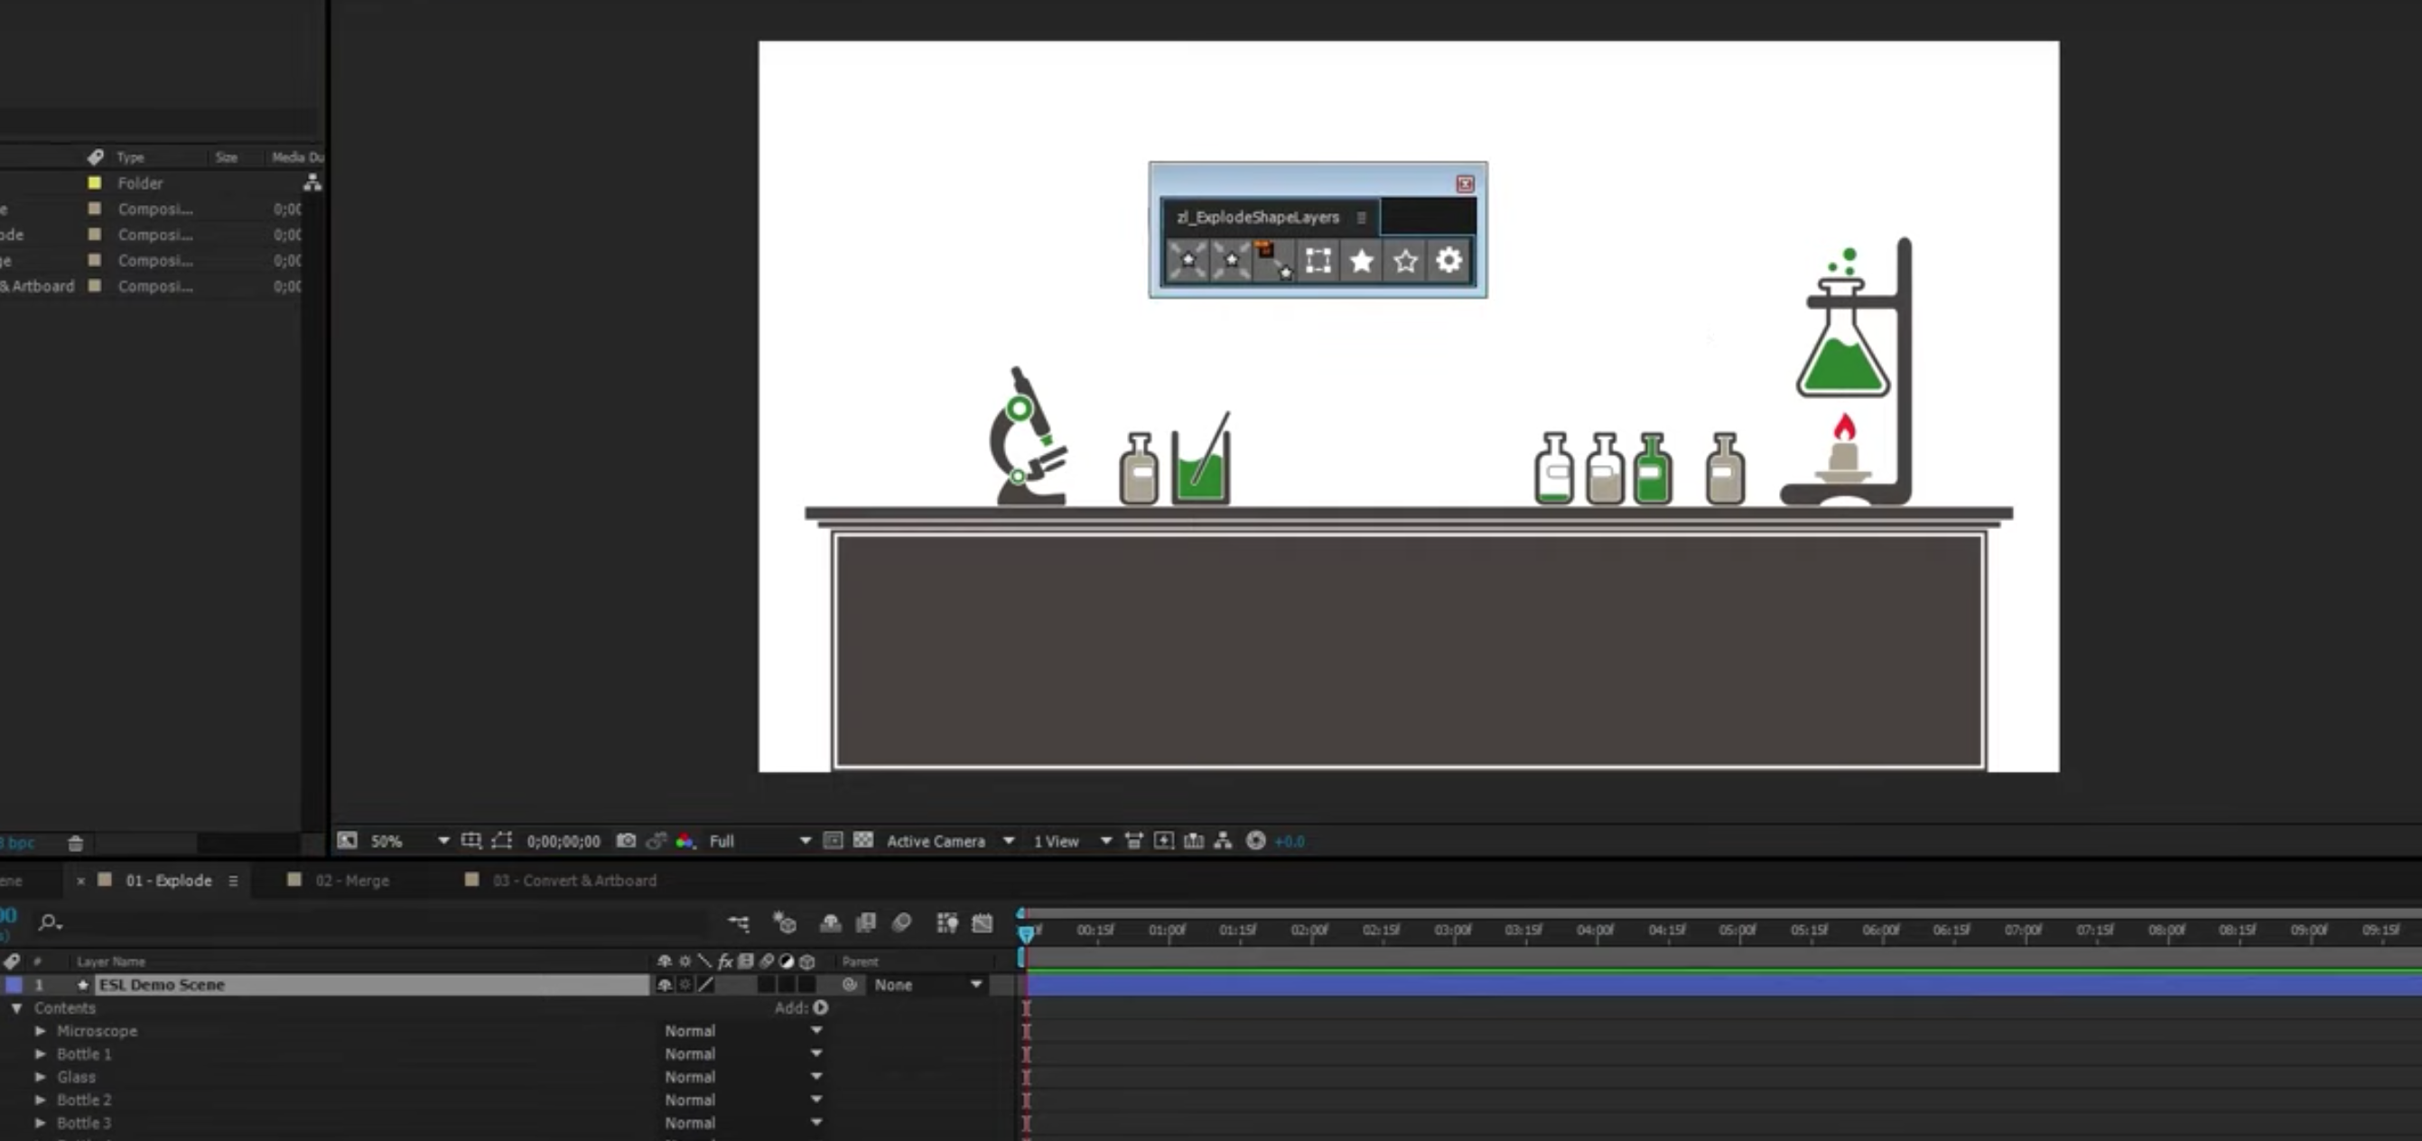Click the select shape points square icon
The width and height of the screenshot is (2422, 1141).
coord(1318,260)
